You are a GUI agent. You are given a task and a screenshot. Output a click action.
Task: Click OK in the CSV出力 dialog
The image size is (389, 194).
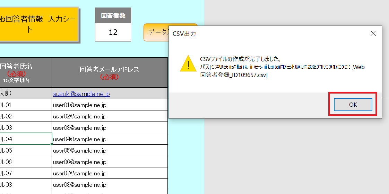click(x=353, y=105)
